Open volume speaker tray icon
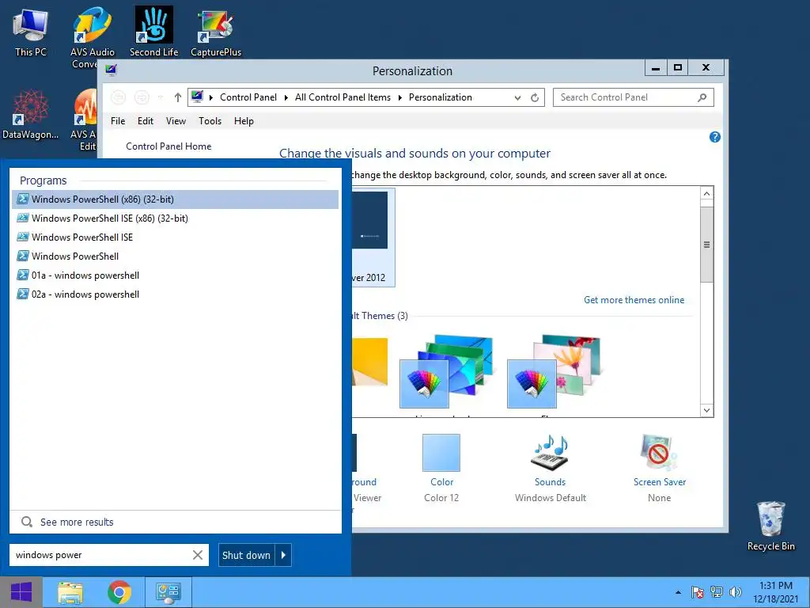 735,592
